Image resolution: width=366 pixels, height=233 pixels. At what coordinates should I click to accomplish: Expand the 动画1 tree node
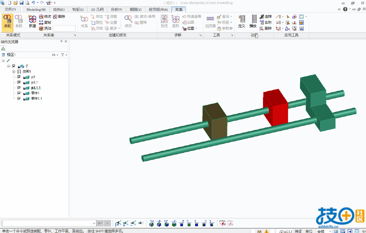point(14,72)
